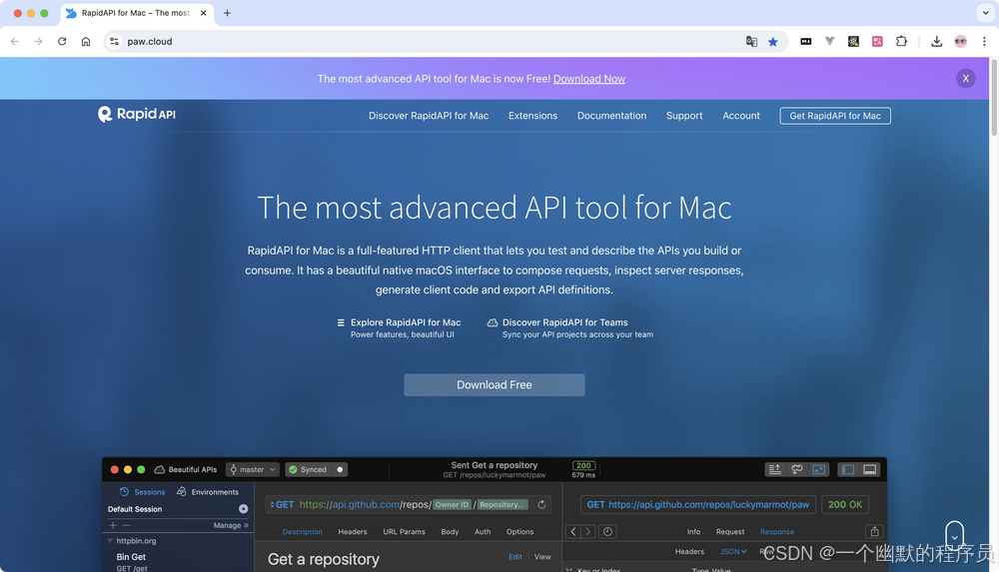999x572 pixels.
Task: Click the Download Now banner link
Action: [x=589, y=79]
